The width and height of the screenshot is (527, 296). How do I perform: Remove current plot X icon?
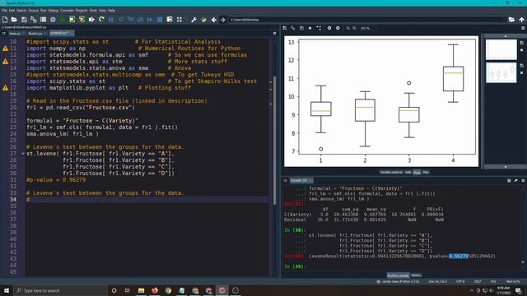pos(310,28)
